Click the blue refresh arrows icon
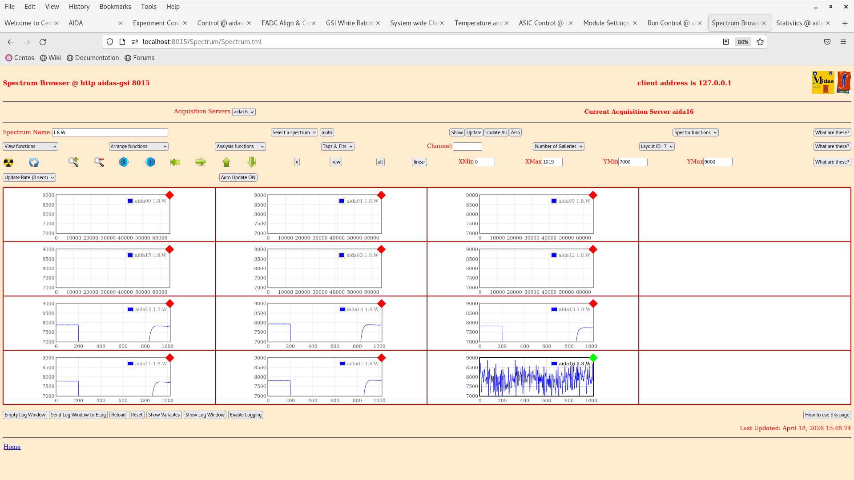 34,162
